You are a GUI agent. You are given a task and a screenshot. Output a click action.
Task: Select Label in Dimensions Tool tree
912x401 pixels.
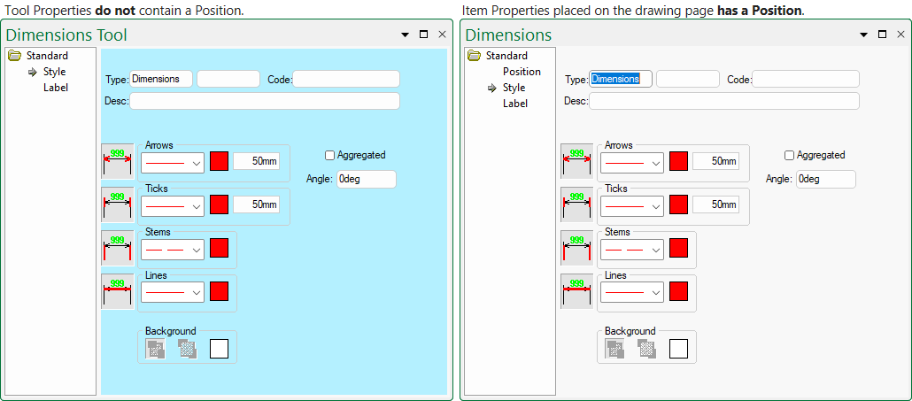point(56,88)
